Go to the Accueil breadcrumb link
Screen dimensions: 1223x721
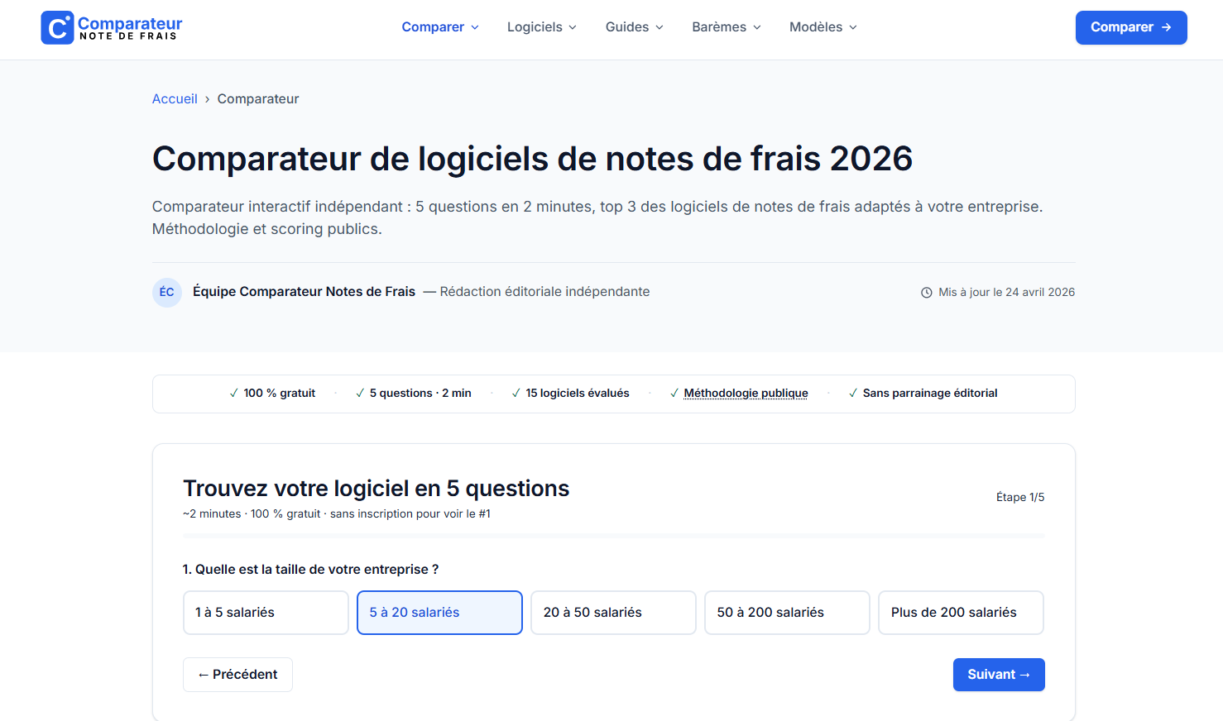175,99
